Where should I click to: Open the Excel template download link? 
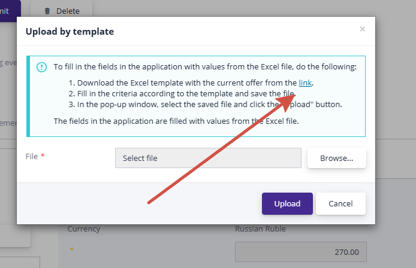pos(305,83)
